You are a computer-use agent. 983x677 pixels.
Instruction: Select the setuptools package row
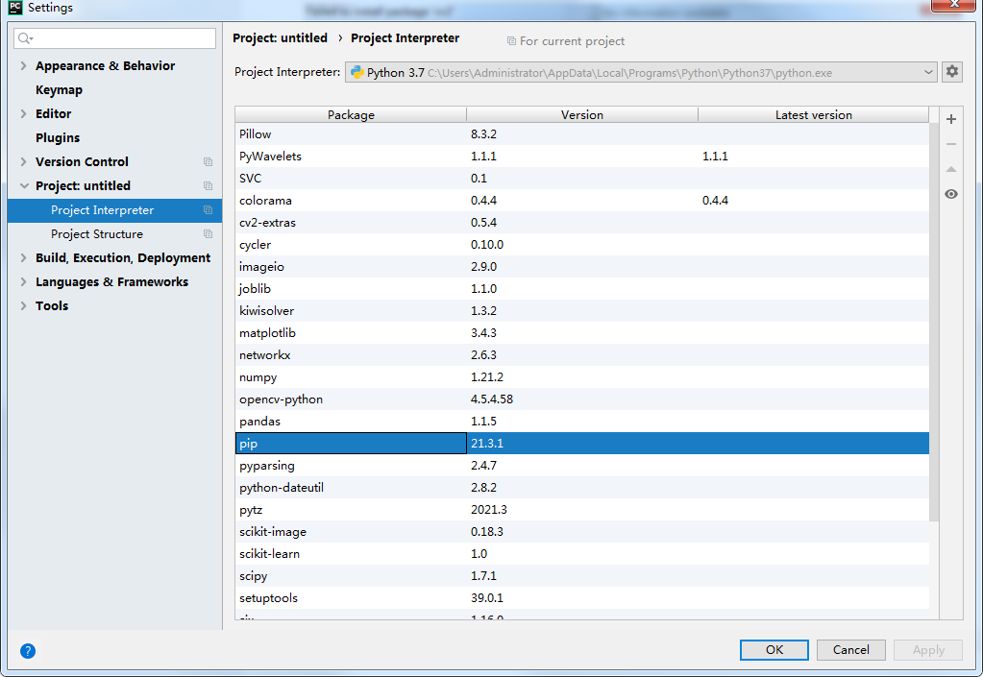[582, 598]
